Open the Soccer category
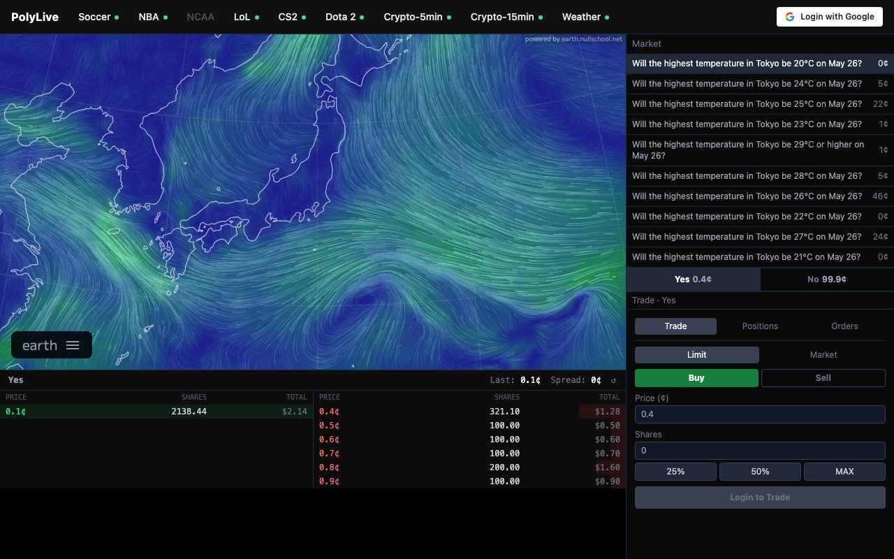This screenshot has height=559, width=894. tap(98, 17)
